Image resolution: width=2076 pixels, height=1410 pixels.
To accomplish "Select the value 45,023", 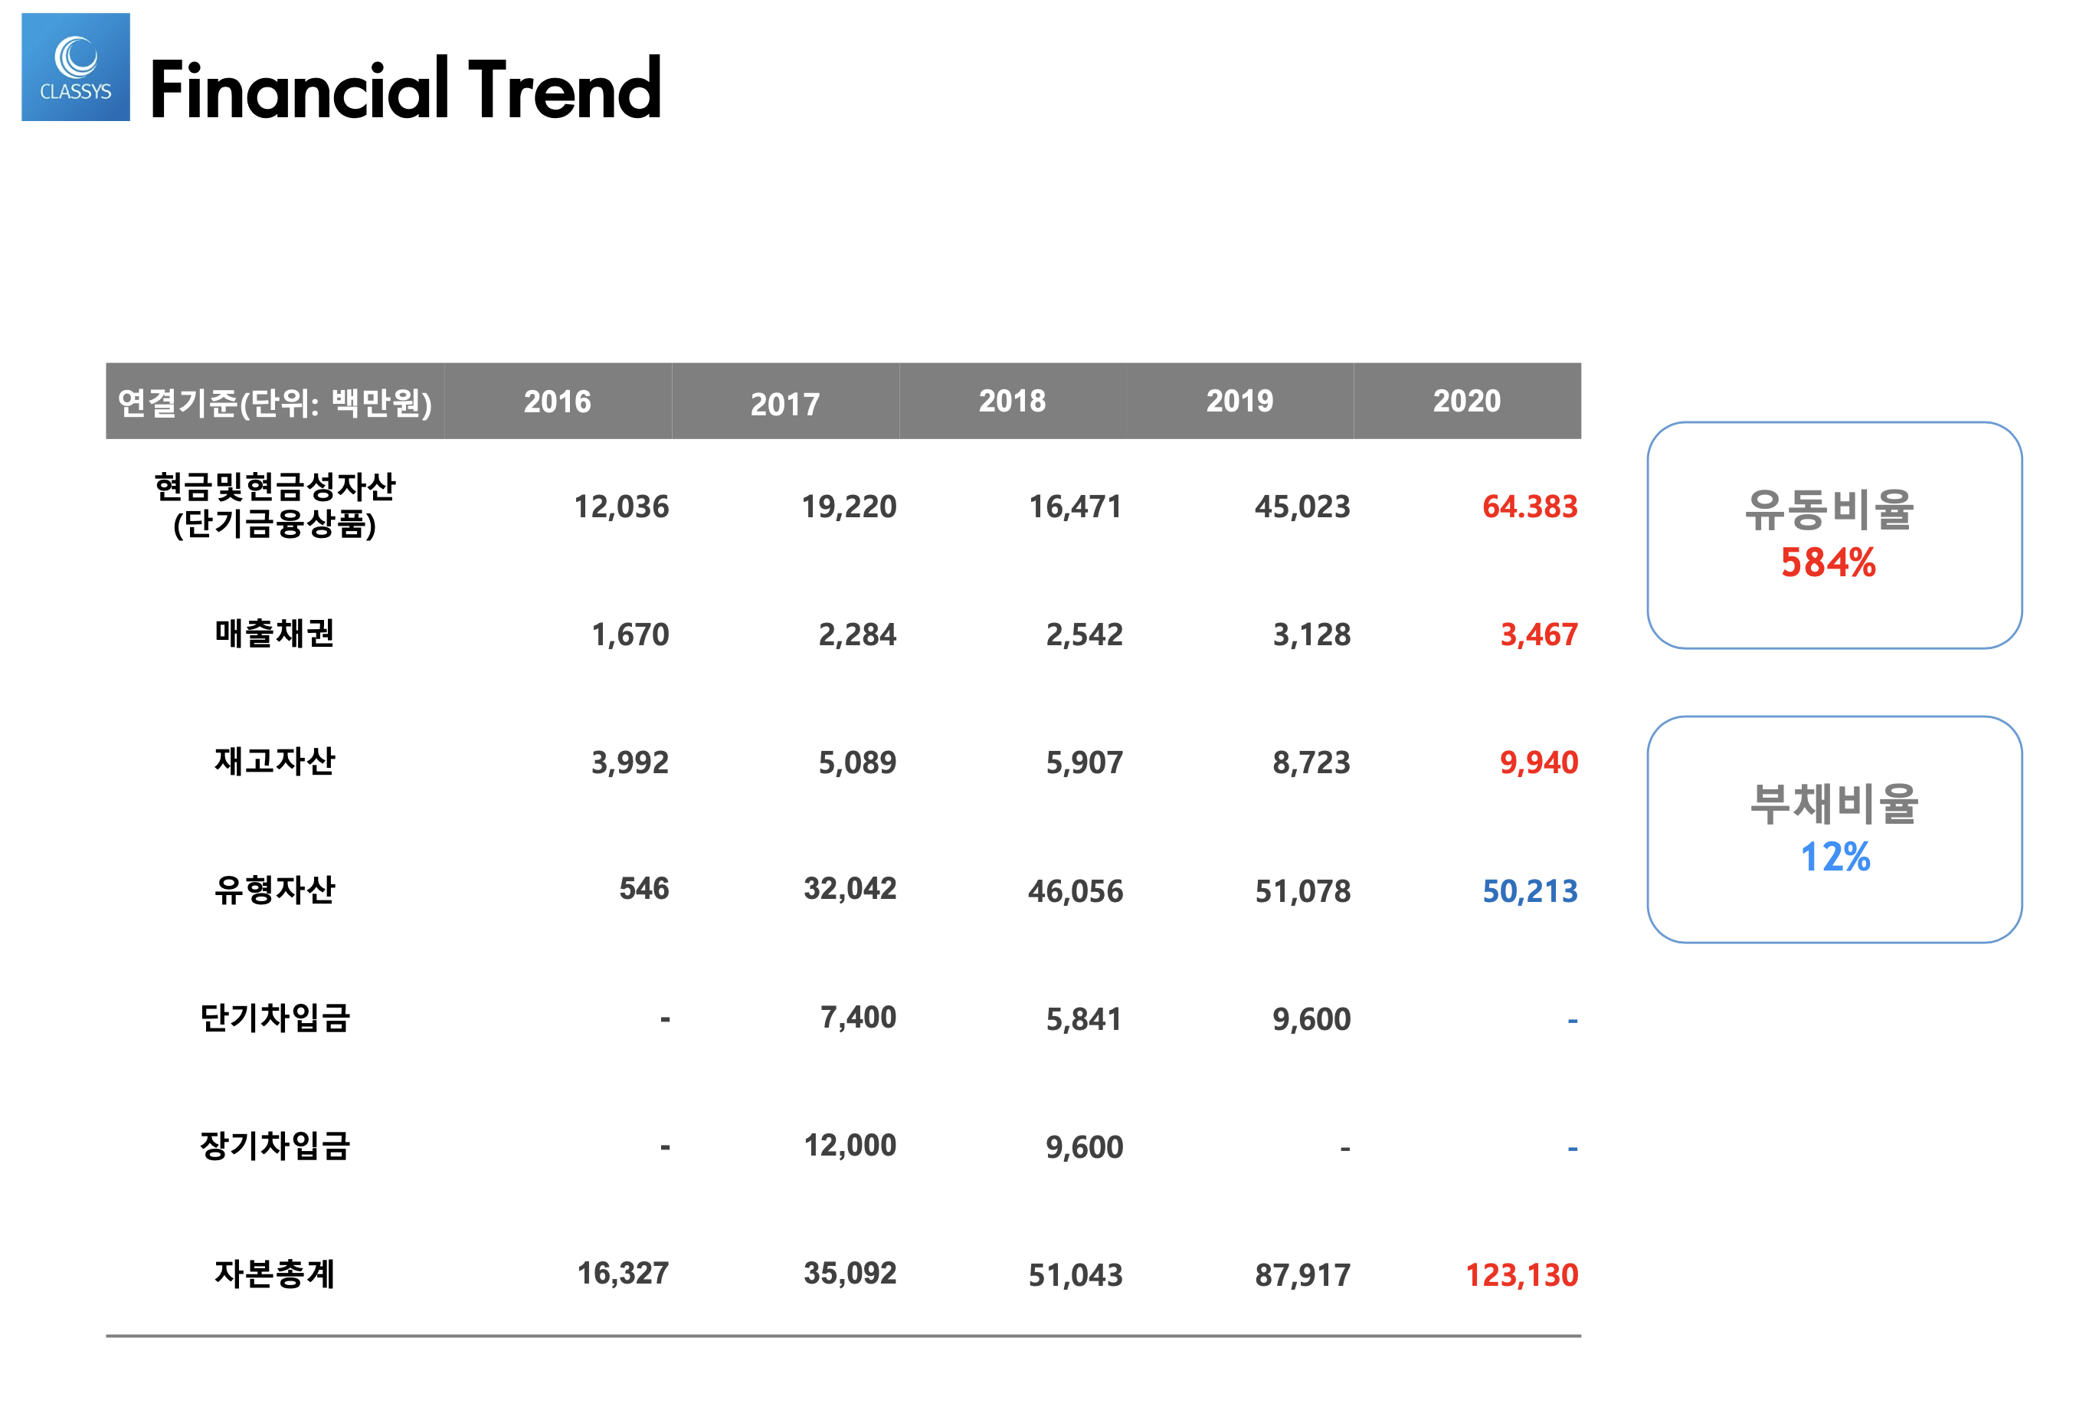I will 1303,507.
